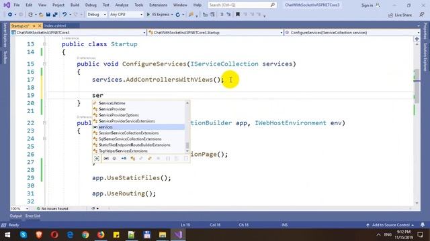Select SessionServiceCollectionExtensions in the completion list
Image resolution: width=430 pixels, height=241 pixels.
pos(139,133)
